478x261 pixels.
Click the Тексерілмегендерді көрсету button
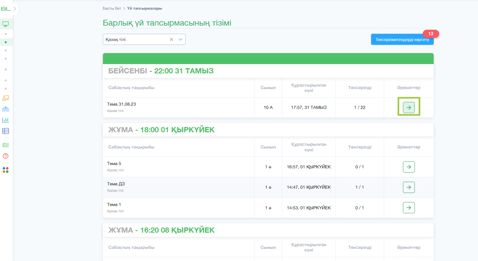(x=402, y=39)
